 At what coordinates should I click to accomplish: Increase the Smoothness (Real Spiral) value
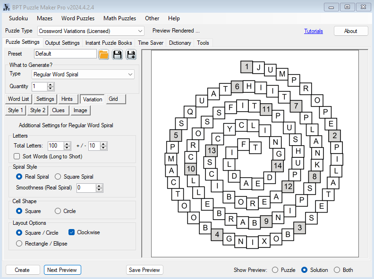(99, 186)
